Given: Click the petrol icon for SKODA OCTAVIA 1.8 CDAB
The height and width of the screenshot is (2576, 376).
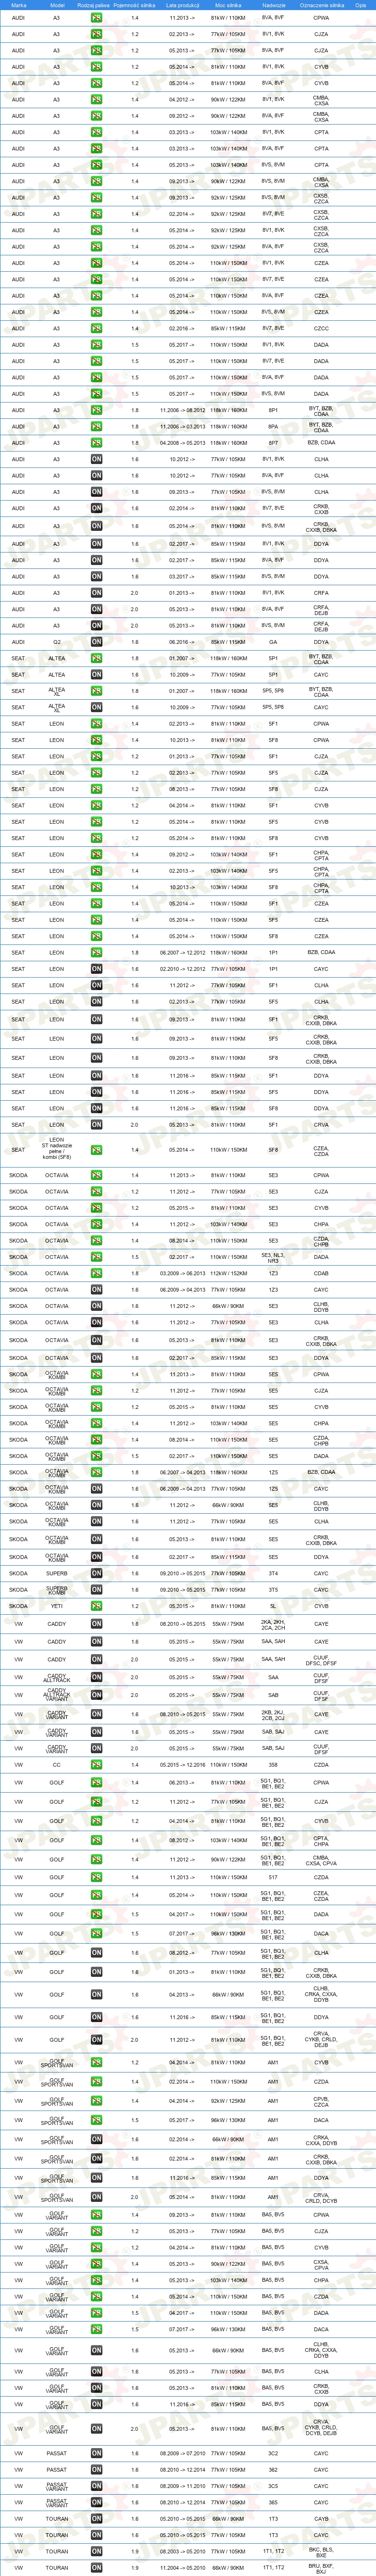Looking at the screenshot, I should pos(97,1274).
